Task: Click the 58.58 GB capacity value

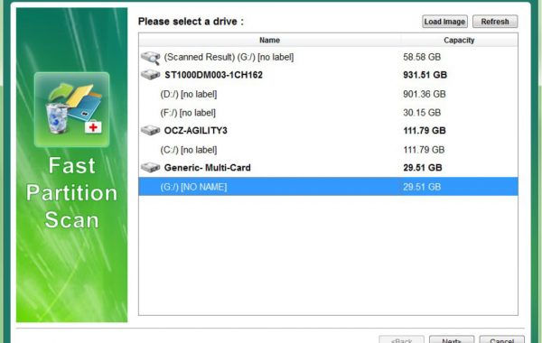Action: tap(422, 57)
